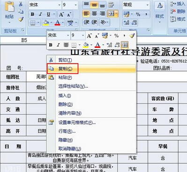Screen dimensions: 187x172
Task: Select ribbon top vertical align icon
Action: pyautogui.click(x=86, y=5)
